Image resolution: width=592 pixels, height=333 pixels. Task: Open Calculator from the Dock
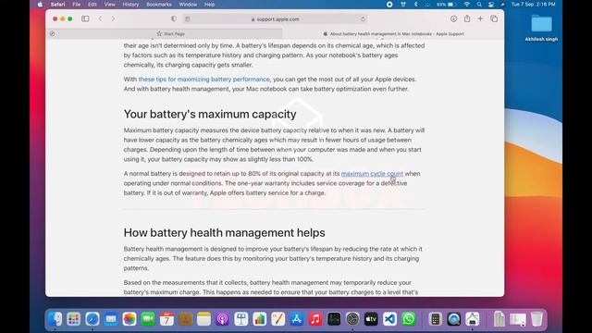pyautogui.click(x=436, y=319)
